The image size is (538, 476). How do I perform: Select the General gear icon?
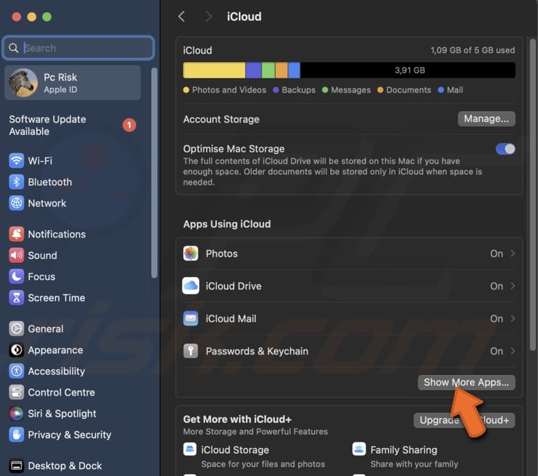tap(16, 329)
